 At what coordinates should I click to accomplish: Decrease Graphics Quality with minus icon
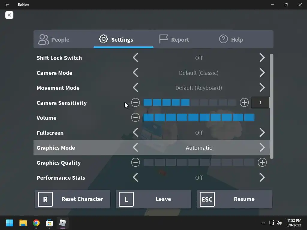pos(136,162)
